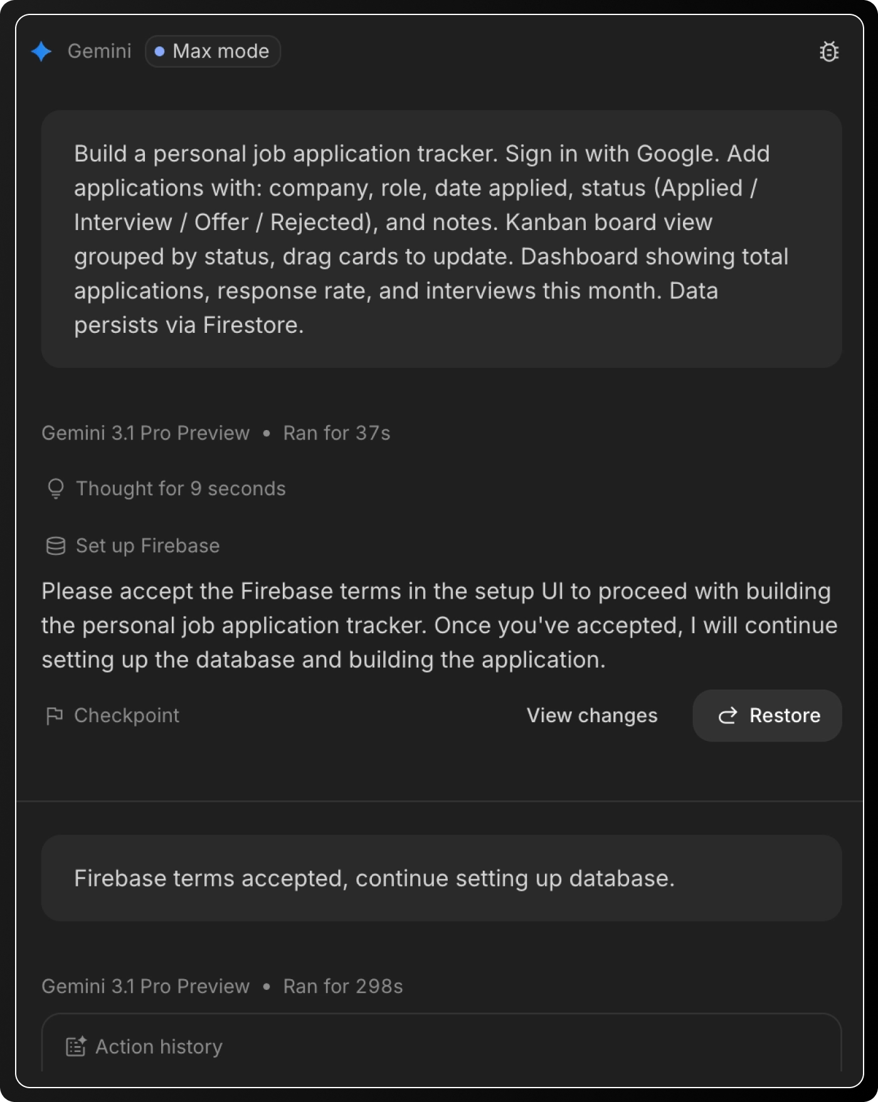Click the View changes link
The image size is (878, 1102).
tap(592, 716)
